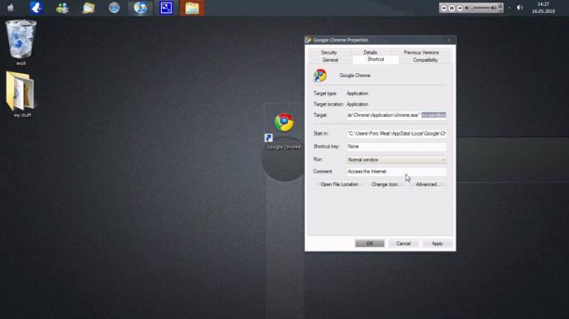Open the file explorer folder icon in taskbar
This screenshot has height=319, width=569.
point(192,8)
